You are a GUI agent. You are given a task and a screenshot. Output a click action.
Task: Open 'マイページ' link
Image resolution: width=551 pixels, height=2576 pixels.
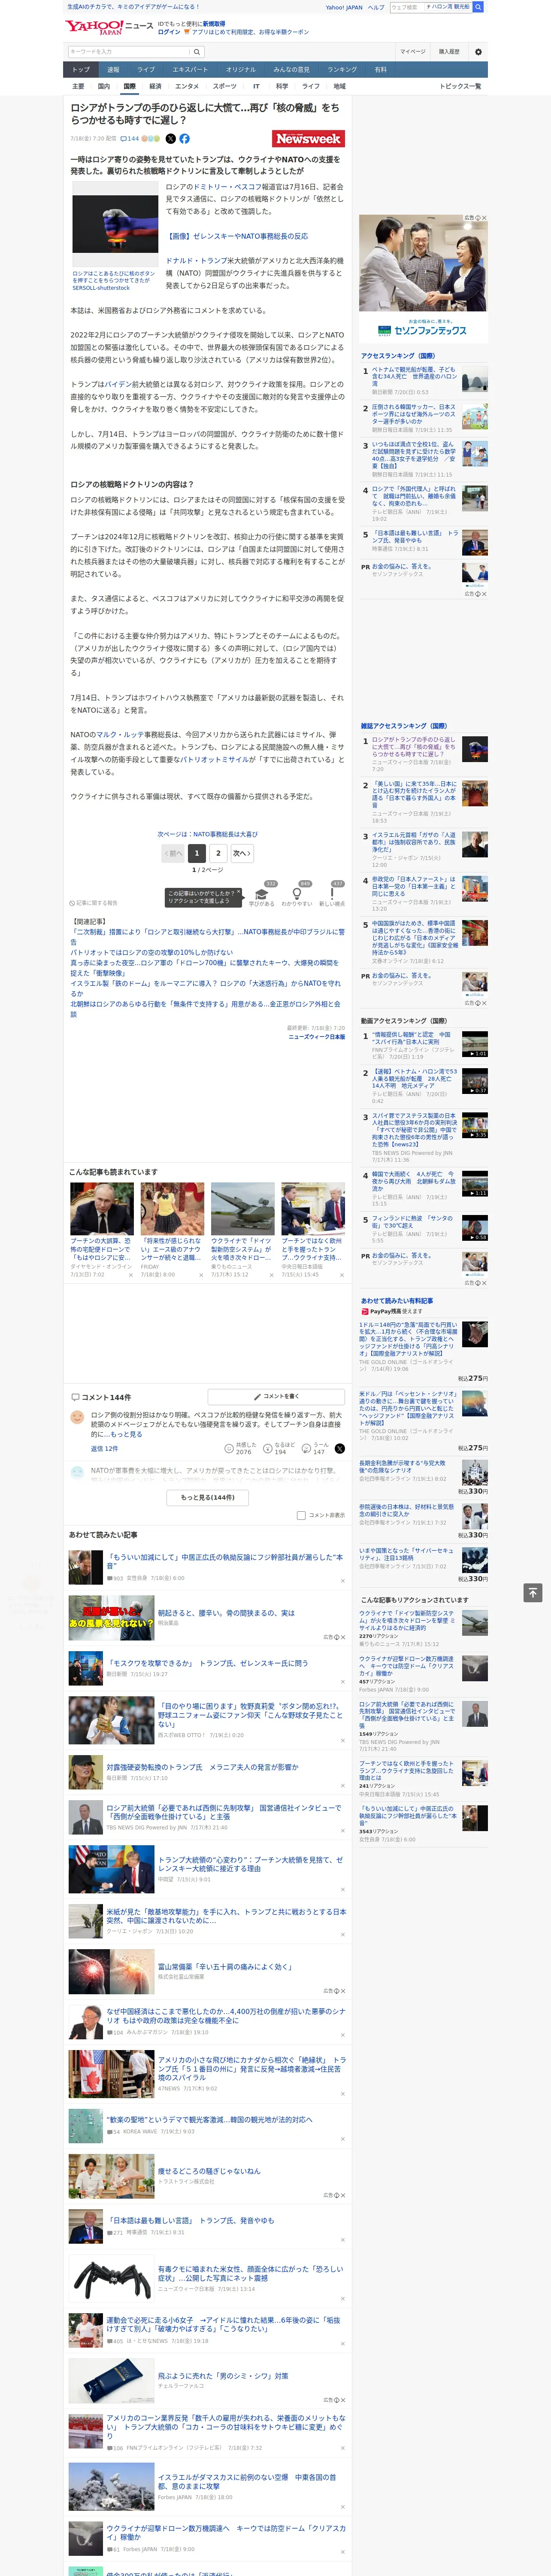click(x=413, y=51)
